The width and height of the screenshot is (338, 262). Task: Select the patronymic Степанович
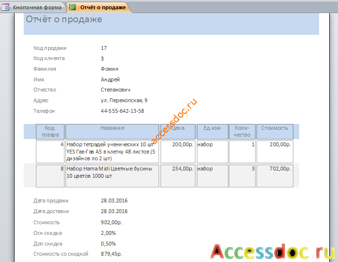point(115,90)
